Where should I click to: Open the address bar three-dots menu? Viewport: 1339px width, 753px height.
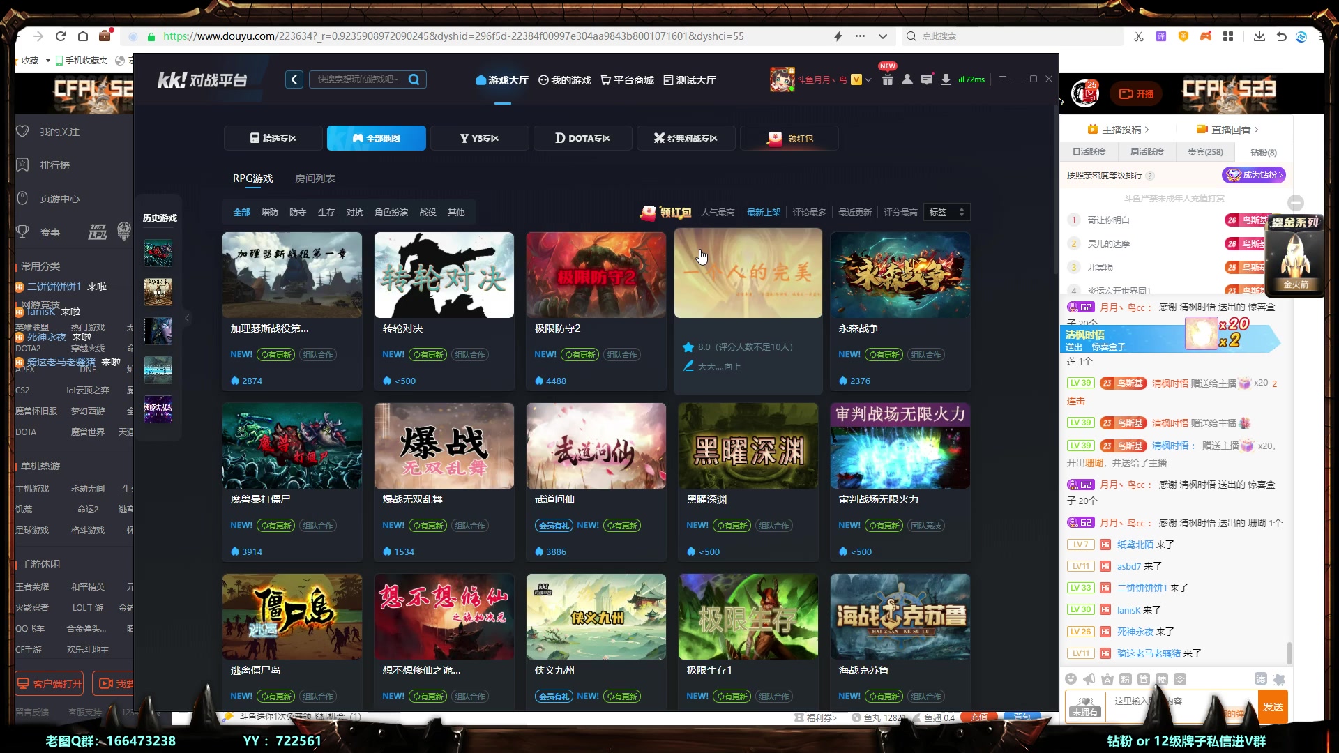[x=860, y=36]
